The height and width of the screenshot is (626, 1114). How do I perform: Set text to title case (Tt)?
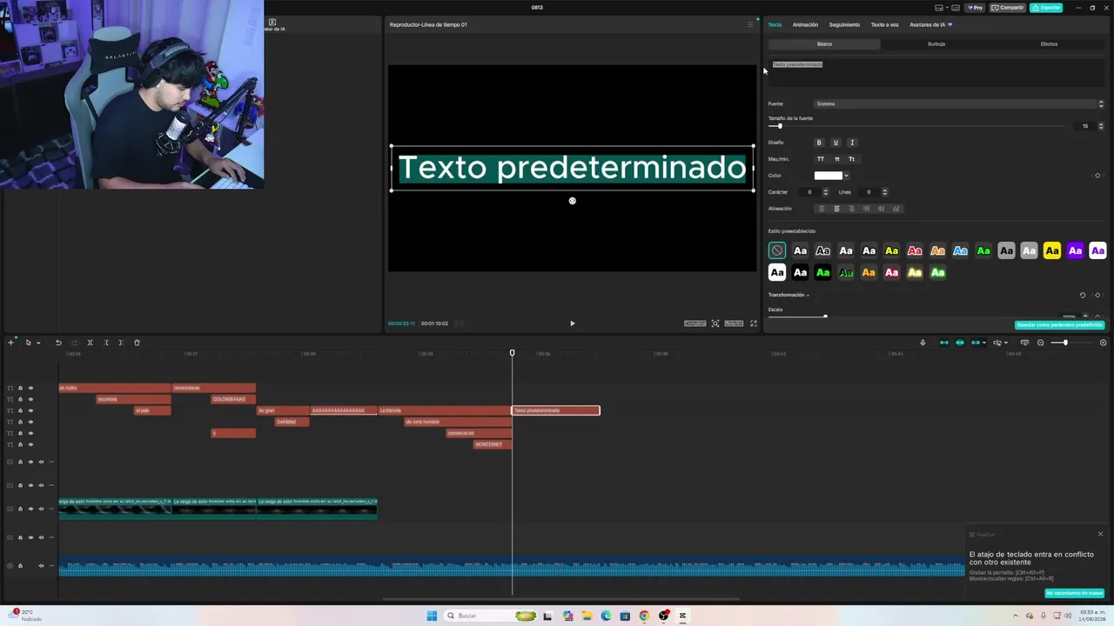tap(851, 159)
